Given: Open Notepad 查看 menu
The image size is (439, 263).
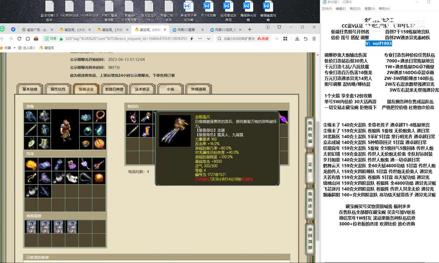Looking at the screenshot, I should pos(369,8).
